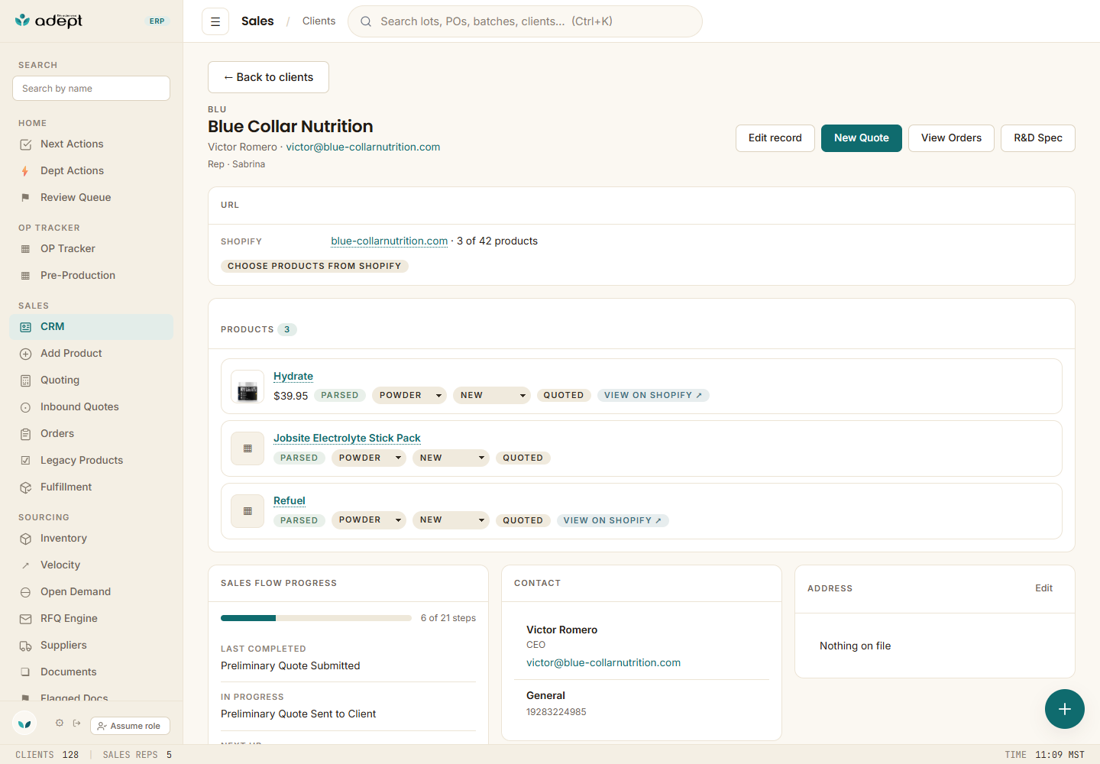This screenshot has height=764, width=1100.
Task: Click the RFQ Engine envelope icon
Action: click(x=25, y=619)
